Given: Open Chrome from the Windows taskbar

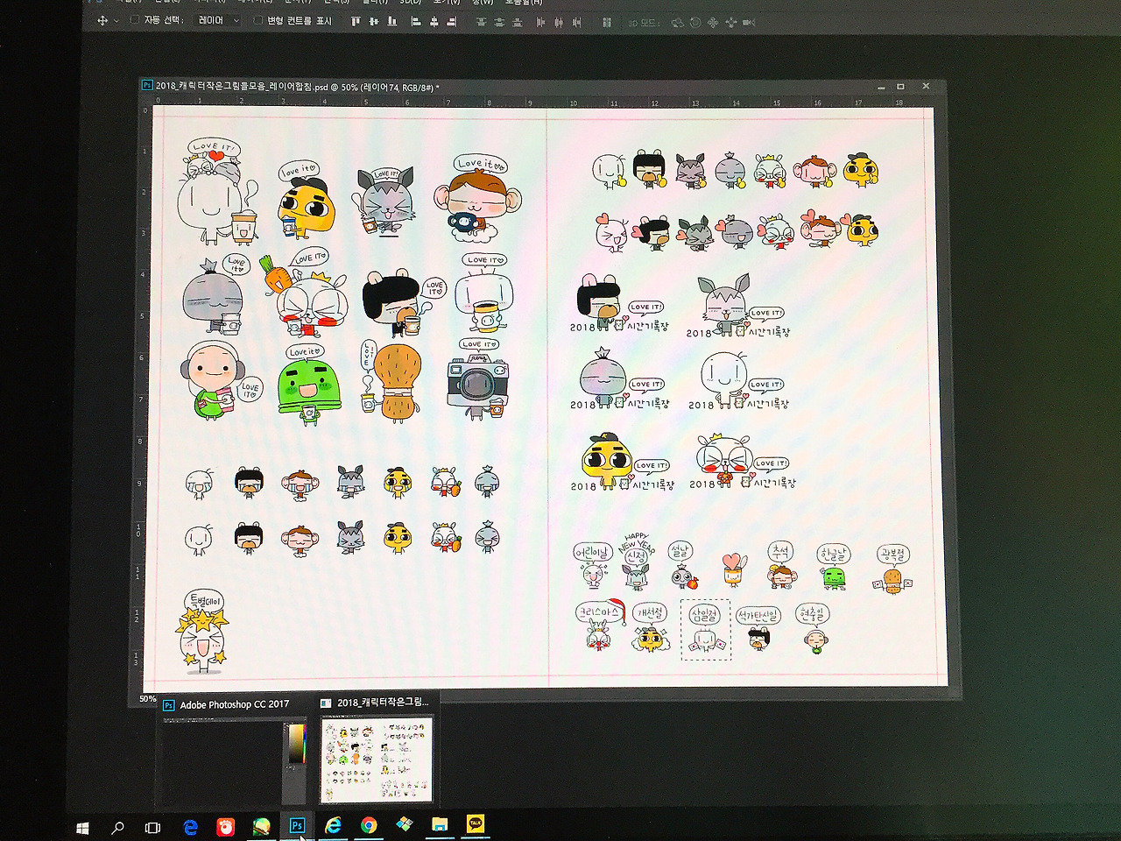Looking at the screenshot, I should [x=368, y=826].
